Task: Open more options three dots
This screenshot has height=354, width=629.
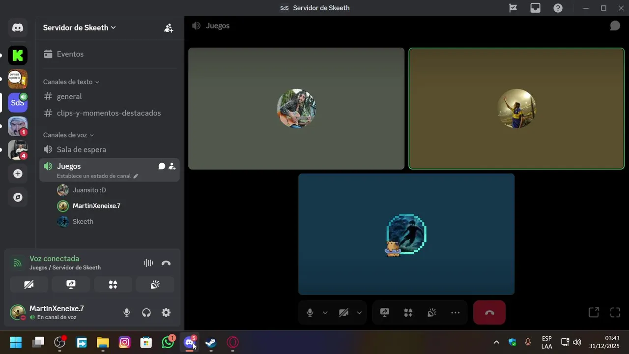Action: click(x=456, y=313)
